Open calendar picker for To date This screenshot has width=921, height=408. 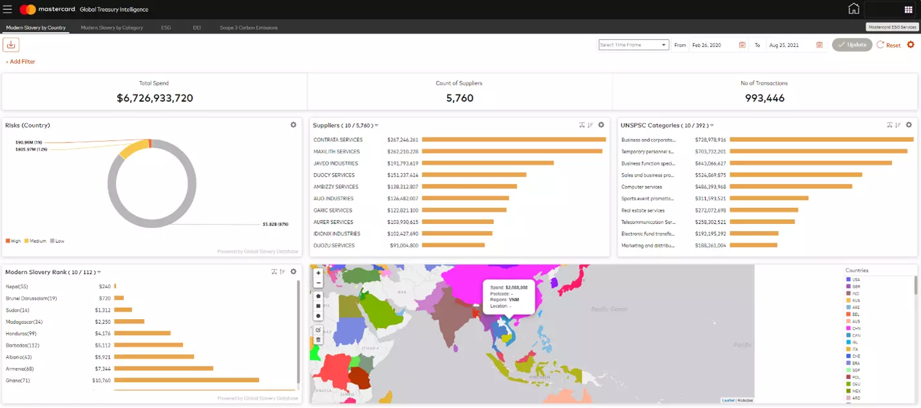(x=819, y=45)
